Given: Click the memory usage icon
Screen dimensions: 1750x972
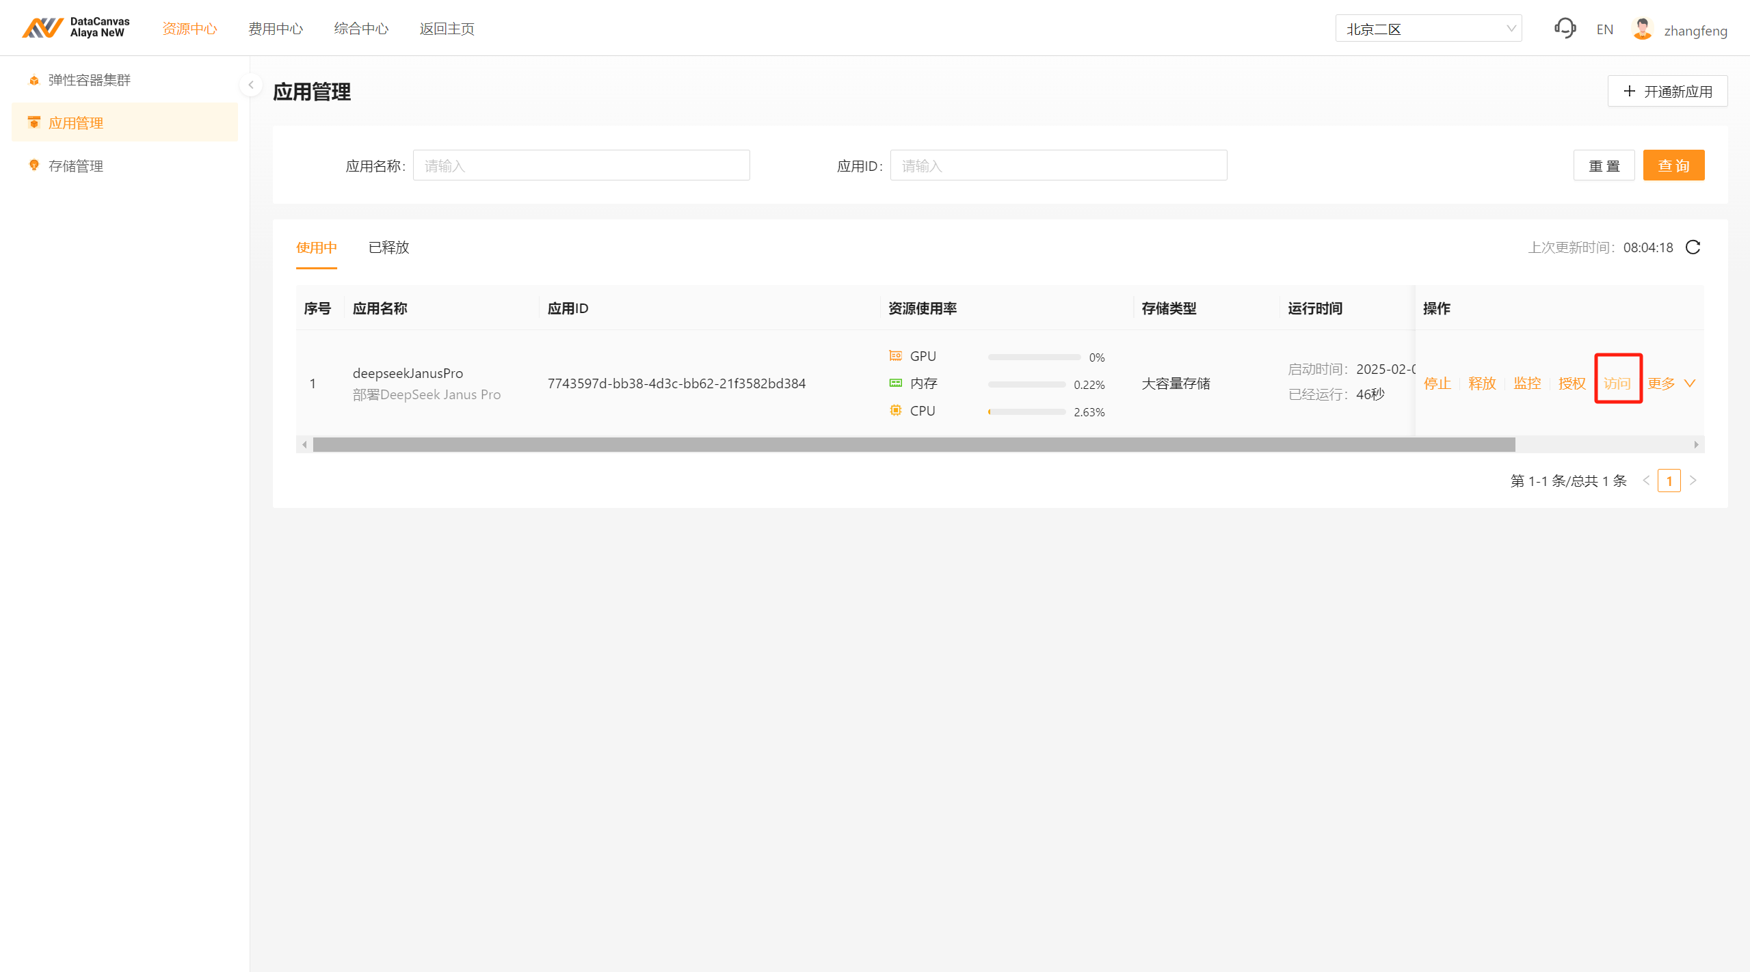Looking at the screenshot, I should (895, 383).
